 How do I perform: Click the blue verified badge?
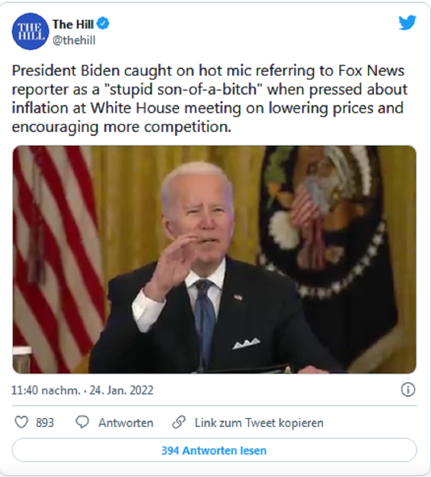tap(103, 24)
